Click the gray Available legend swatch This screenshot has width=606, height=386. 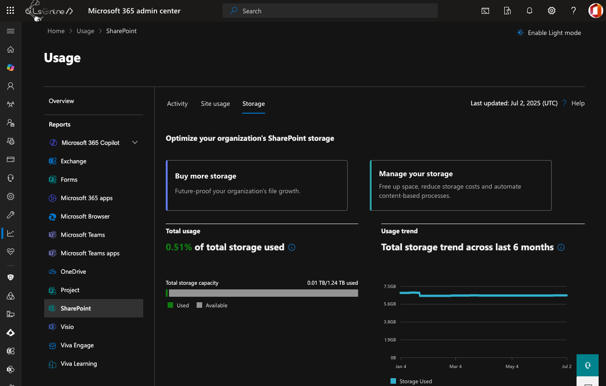199,305
